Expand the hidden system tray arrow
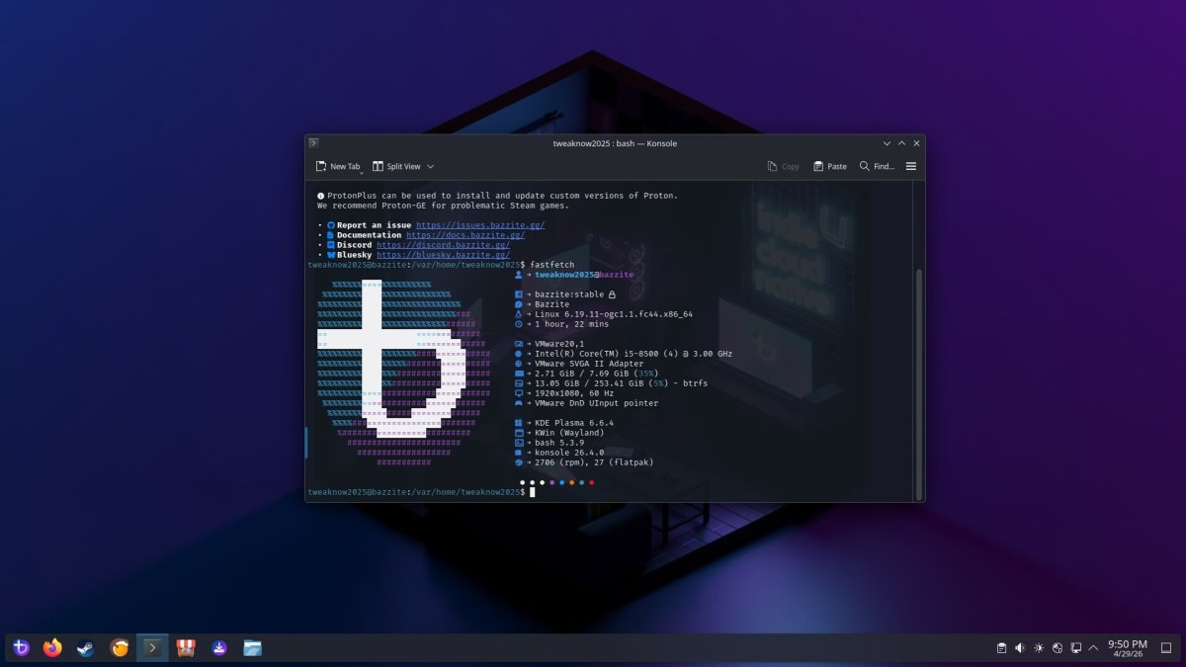Viewport: 1186px width, 667px height. click(x=1091, y=648)
